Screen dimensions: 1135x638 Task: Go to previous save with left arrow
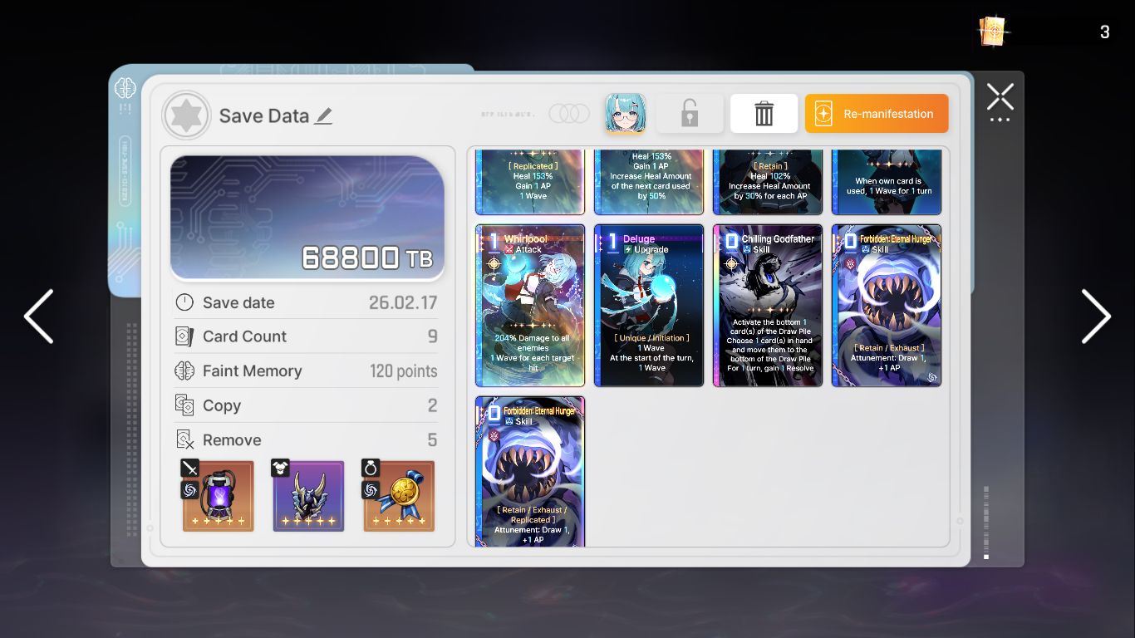coord(38,317)
